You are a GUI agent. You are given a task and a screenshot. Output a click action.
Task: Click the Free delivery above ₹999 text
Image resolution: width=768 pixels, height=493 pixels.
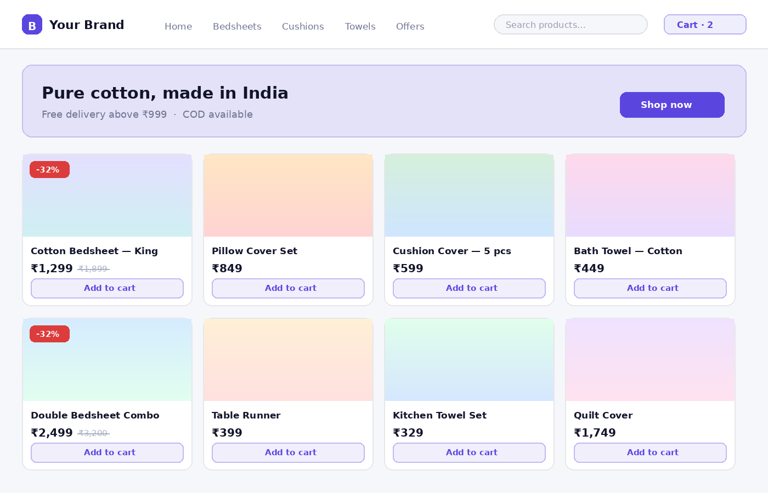(x=104, y=114)
